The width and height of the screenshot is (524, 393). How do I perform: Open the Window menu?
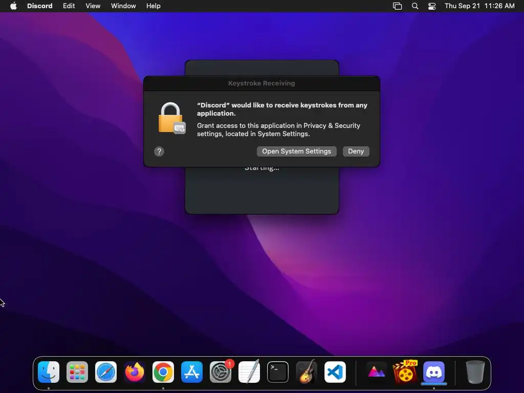click(x=123, y=6)
